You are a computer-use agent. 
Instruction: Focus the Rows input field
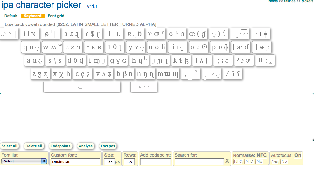coord(129,162)
